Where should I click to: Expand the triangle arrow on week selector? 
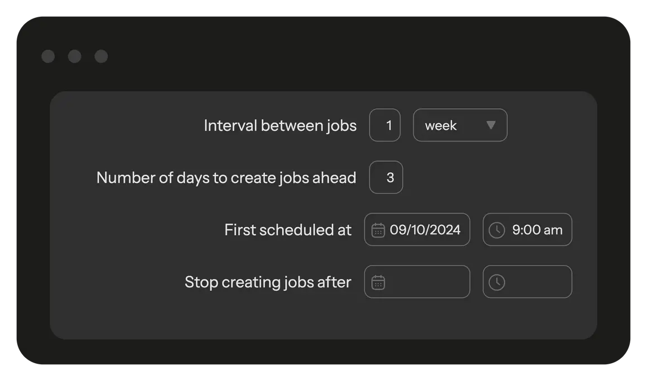coord(491,125)
